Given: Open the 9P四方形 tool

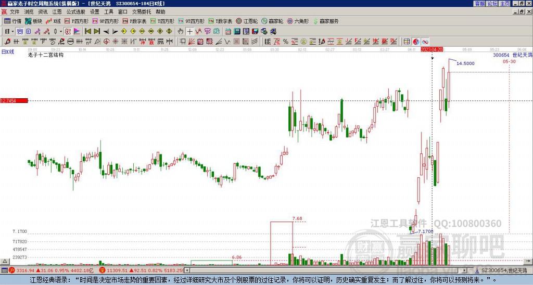Looking at the screenshot, I should coord(105,21).
